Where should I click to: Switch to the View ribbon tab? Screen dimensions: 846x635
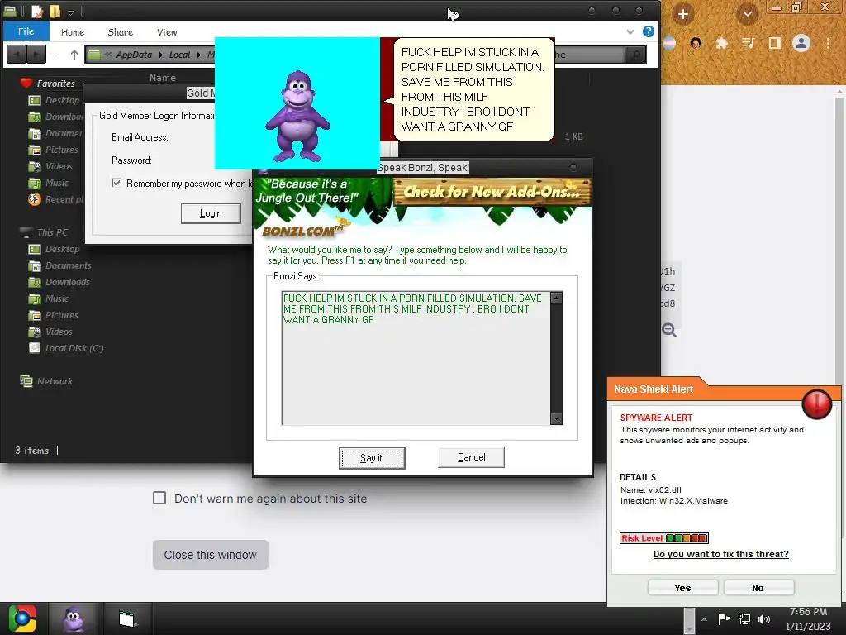[167, 32]
